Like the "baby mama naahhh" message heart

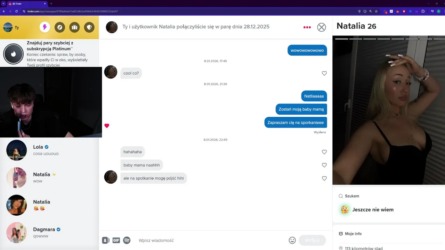pos(324,165)
